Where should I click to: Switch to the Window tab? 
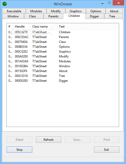[13, 16]
